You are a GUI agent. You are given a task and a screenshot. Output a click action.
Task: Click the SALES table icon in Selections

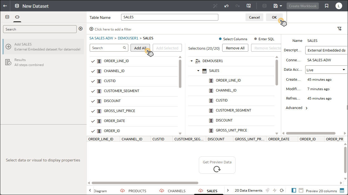coord(204,71)
